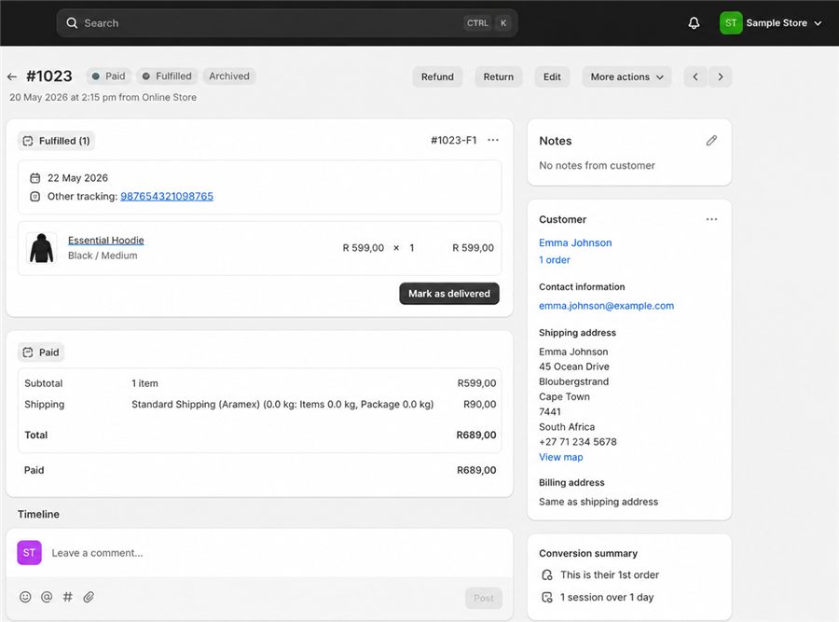Click the Archived status badge
The image size is (839, 622).
coord(229,76)
